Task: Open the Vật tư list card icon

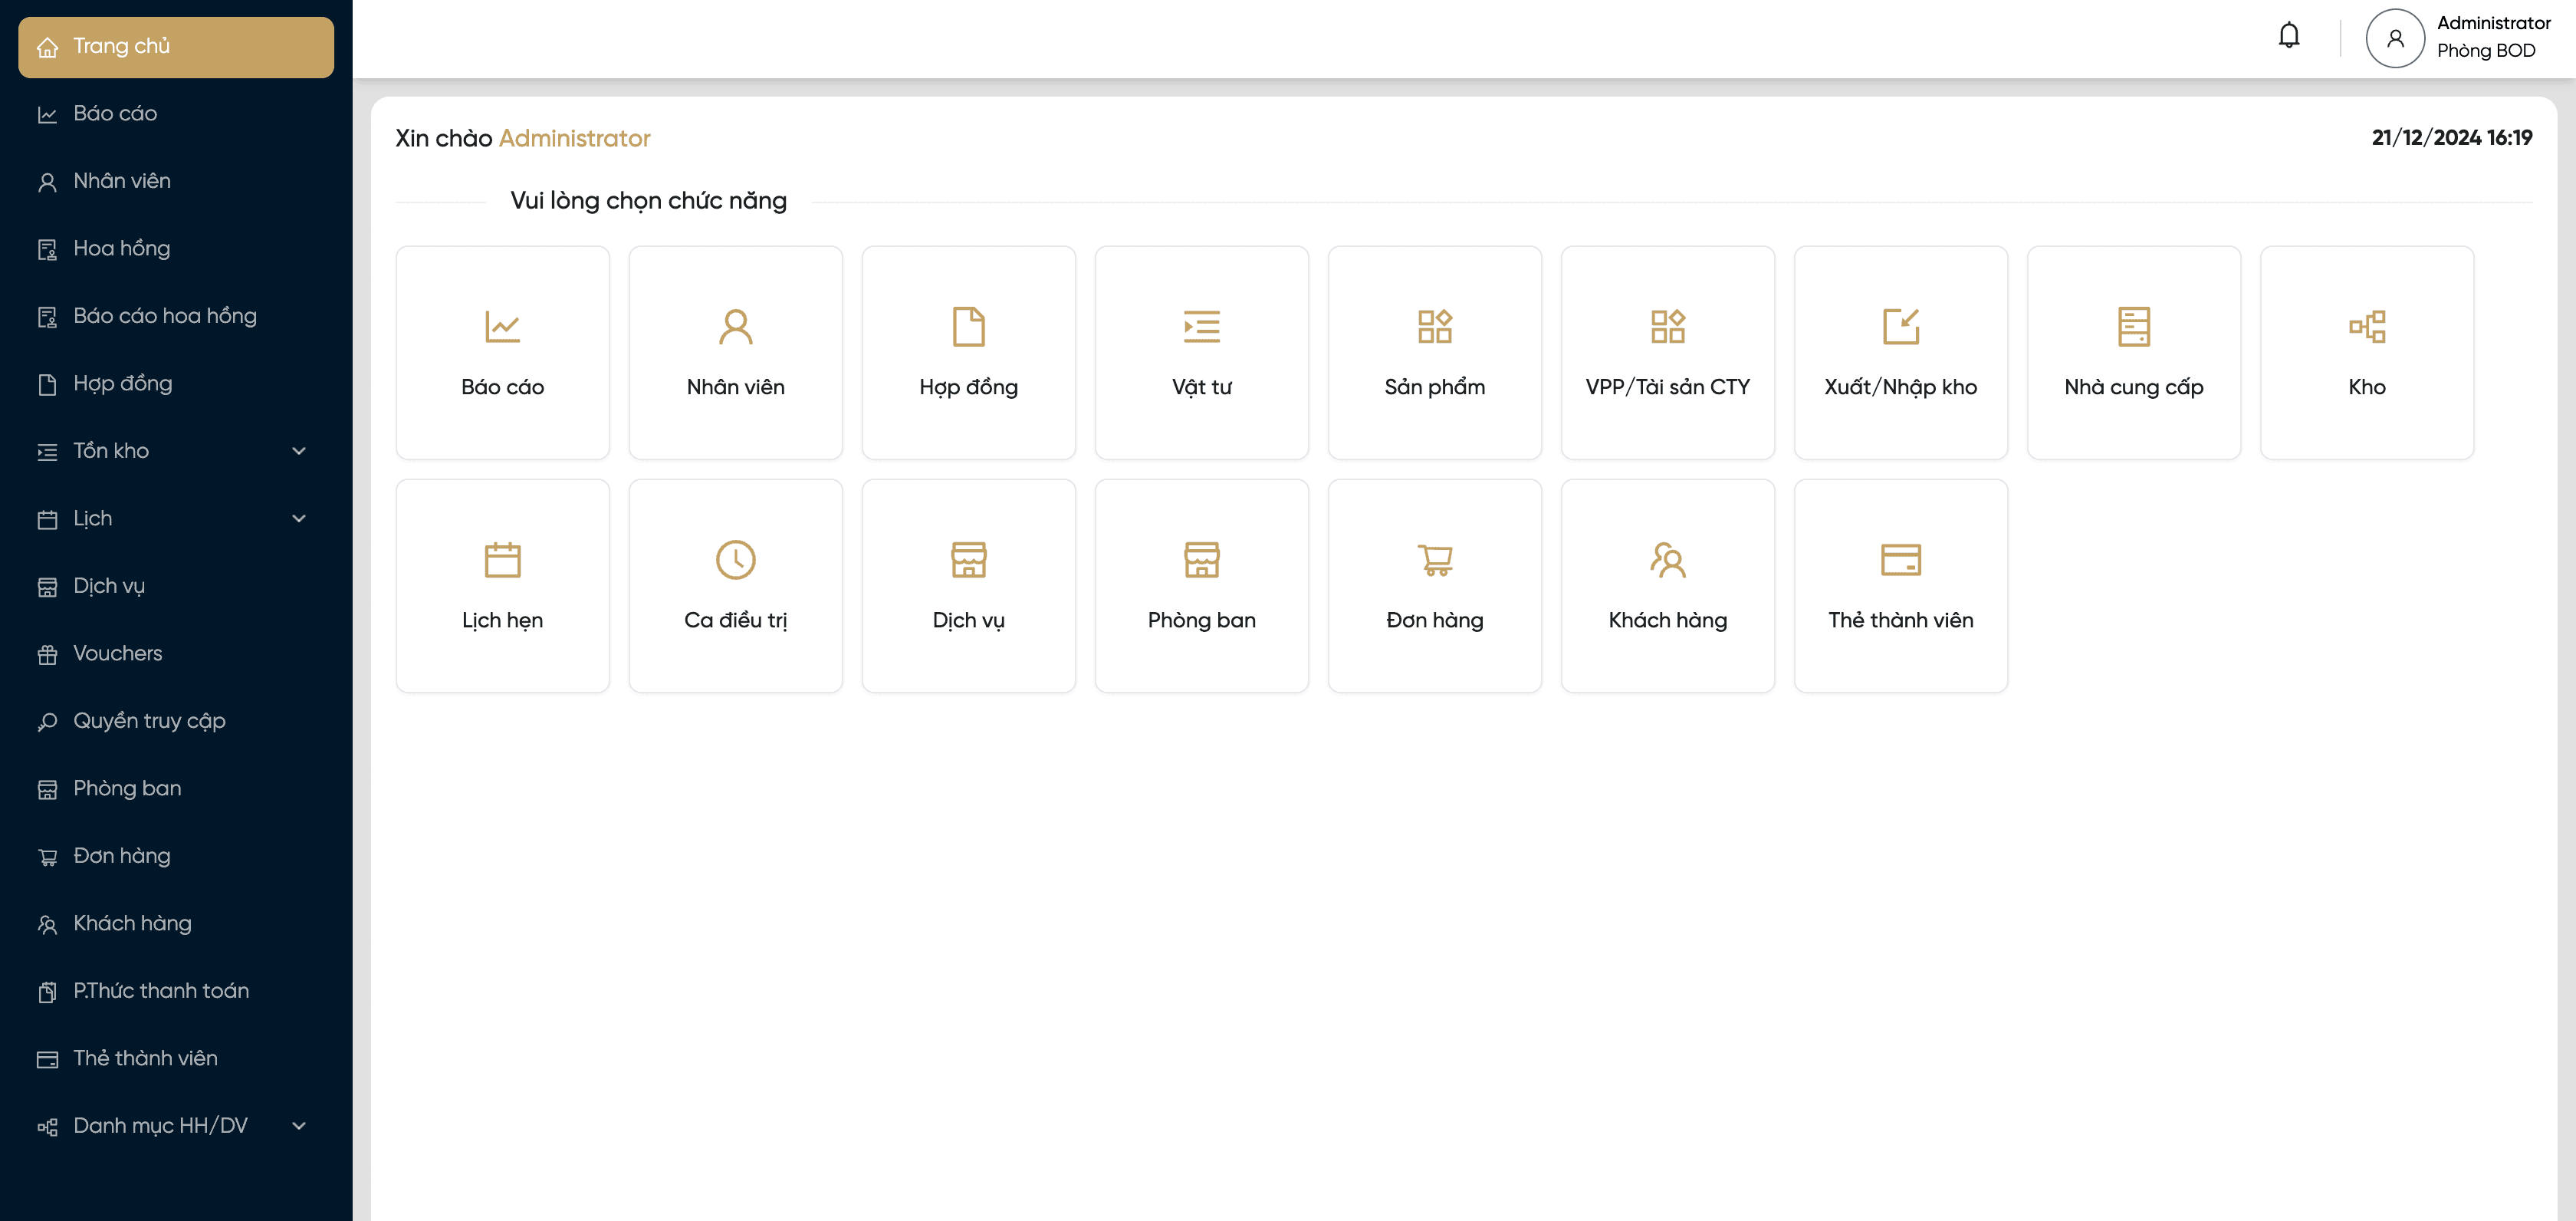Action: [1201, 326]
